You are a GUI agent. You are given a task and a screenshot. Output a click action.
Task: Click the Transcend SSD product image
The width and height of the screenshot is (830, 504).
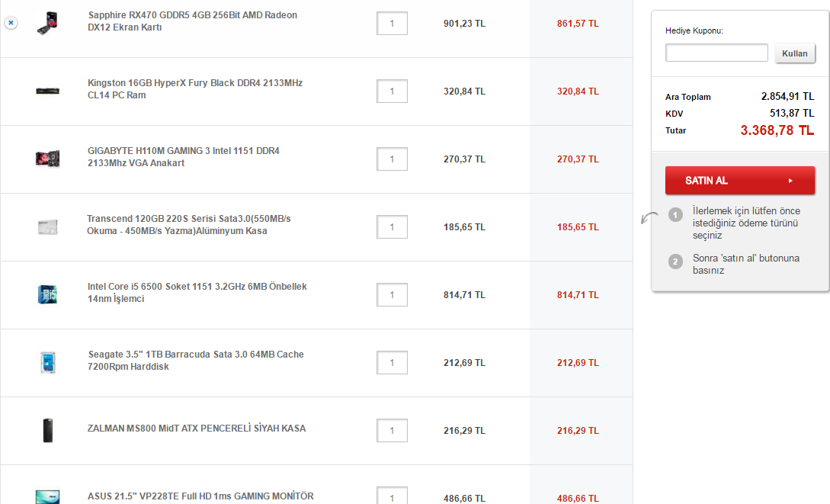[x=47, y=226]
